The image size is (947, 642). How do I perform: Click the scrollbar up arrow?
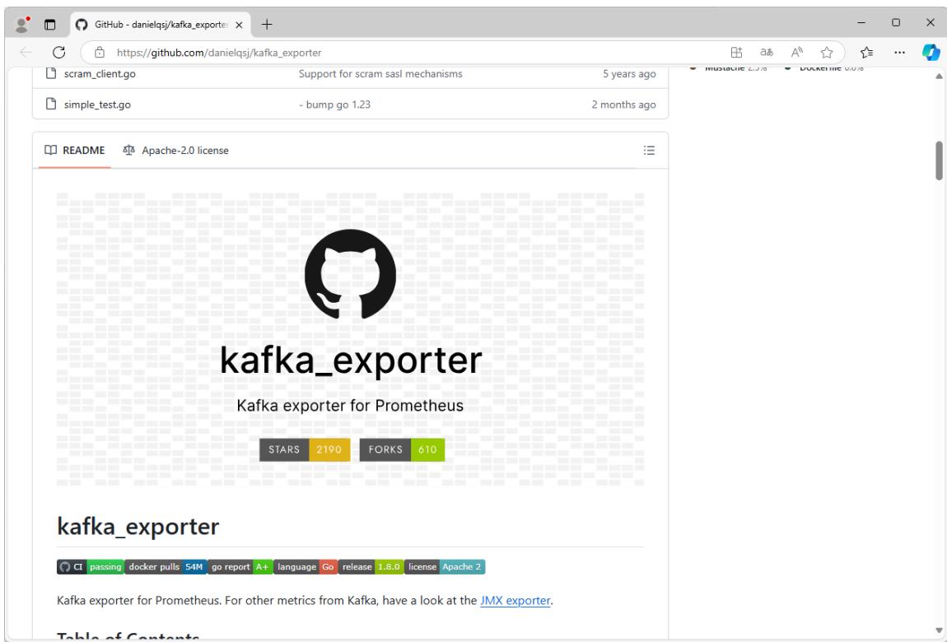[x=939, y=76]
